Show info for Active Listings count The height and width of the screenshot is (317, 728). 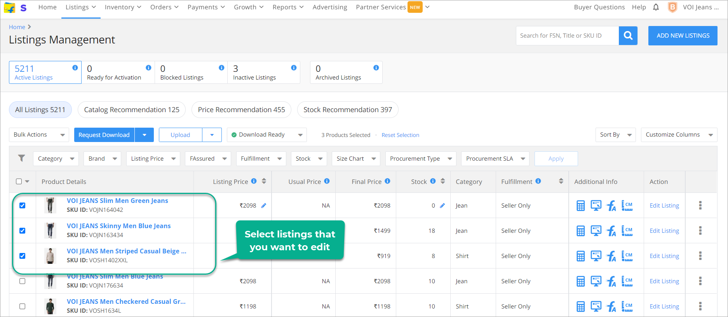(75, 68)
